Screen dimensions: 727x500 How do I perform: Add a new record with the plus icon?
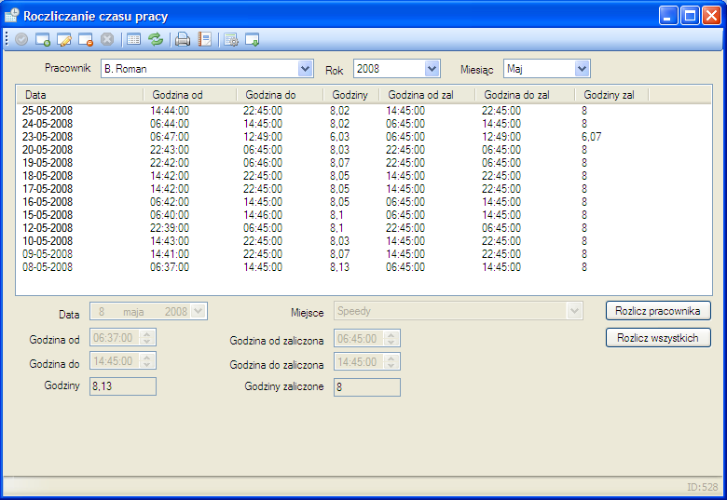click(x=43, y=40)
